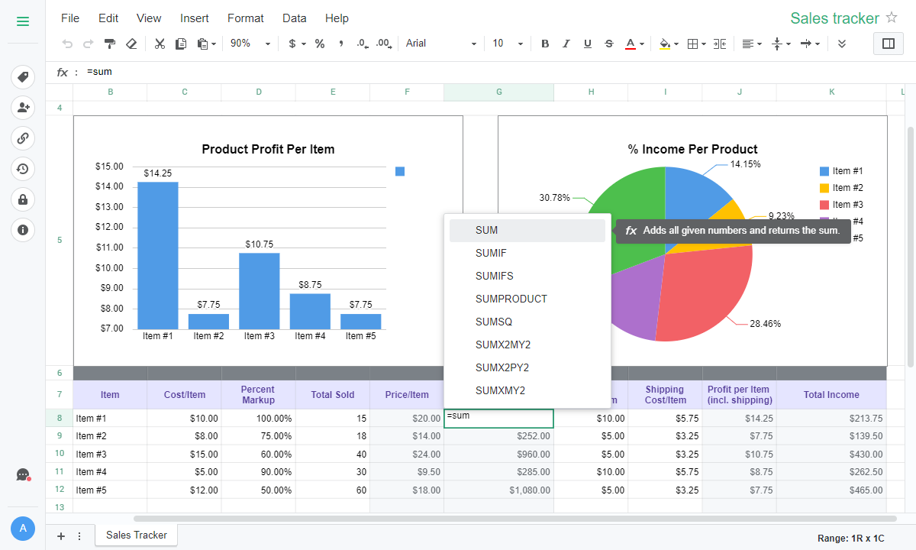Viewport: 916px width, 550px height.
Task: Open the 90% zoom level dropdown
Action: click(250, 44)
